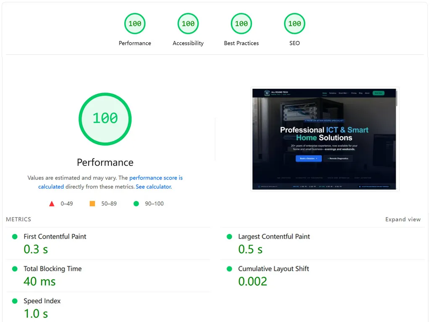Viewport: 430px width, 322px height.
Task: Select the Performance category label at top
Action: 134,43
